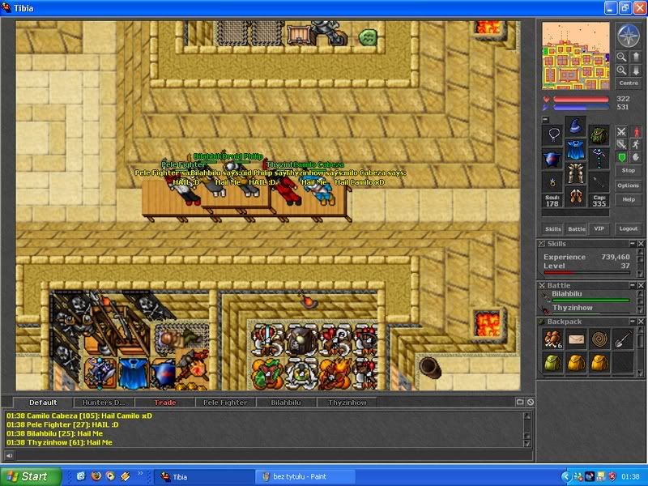
Task: Minimize the Backpack panel
Action: point(633,321)
